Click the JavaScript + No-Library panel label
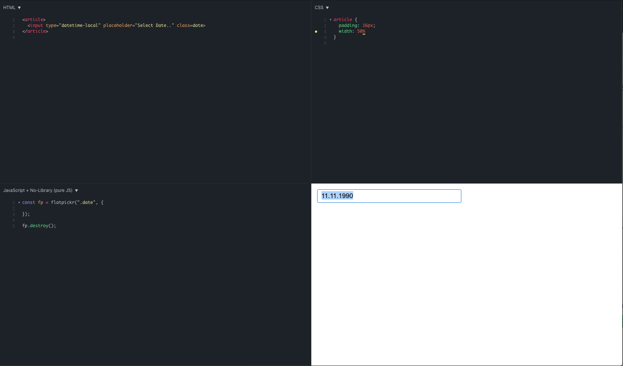623x366 pixels. 38,190
